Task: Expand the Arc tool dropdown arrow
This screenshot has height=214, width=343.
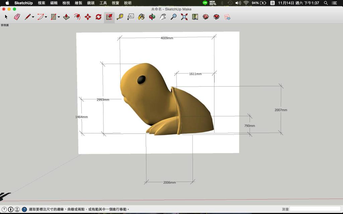Action: 46,17
